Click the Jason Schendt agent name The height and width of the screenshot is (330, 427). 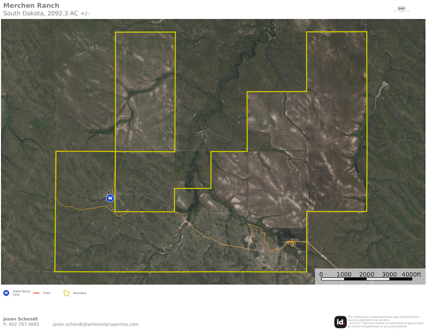21,318
